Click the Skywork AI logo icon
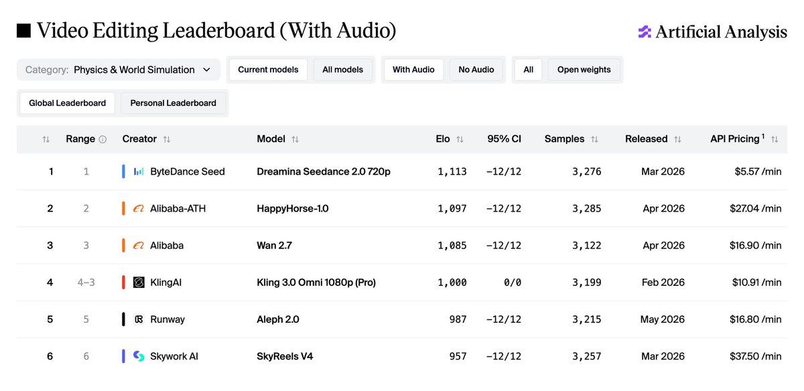The image size is (804, 391). pos(139,356)
